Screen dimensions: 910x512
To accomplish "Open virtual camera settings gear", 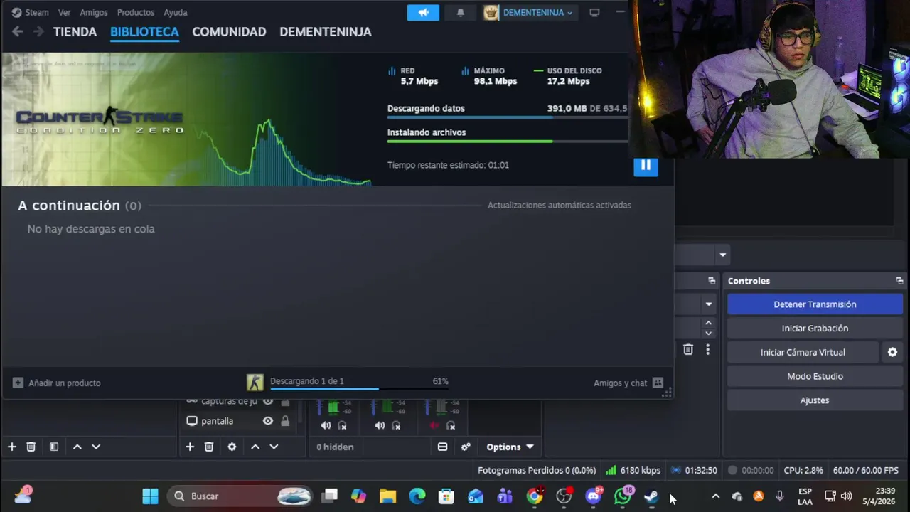I will (x=892, y=352).
